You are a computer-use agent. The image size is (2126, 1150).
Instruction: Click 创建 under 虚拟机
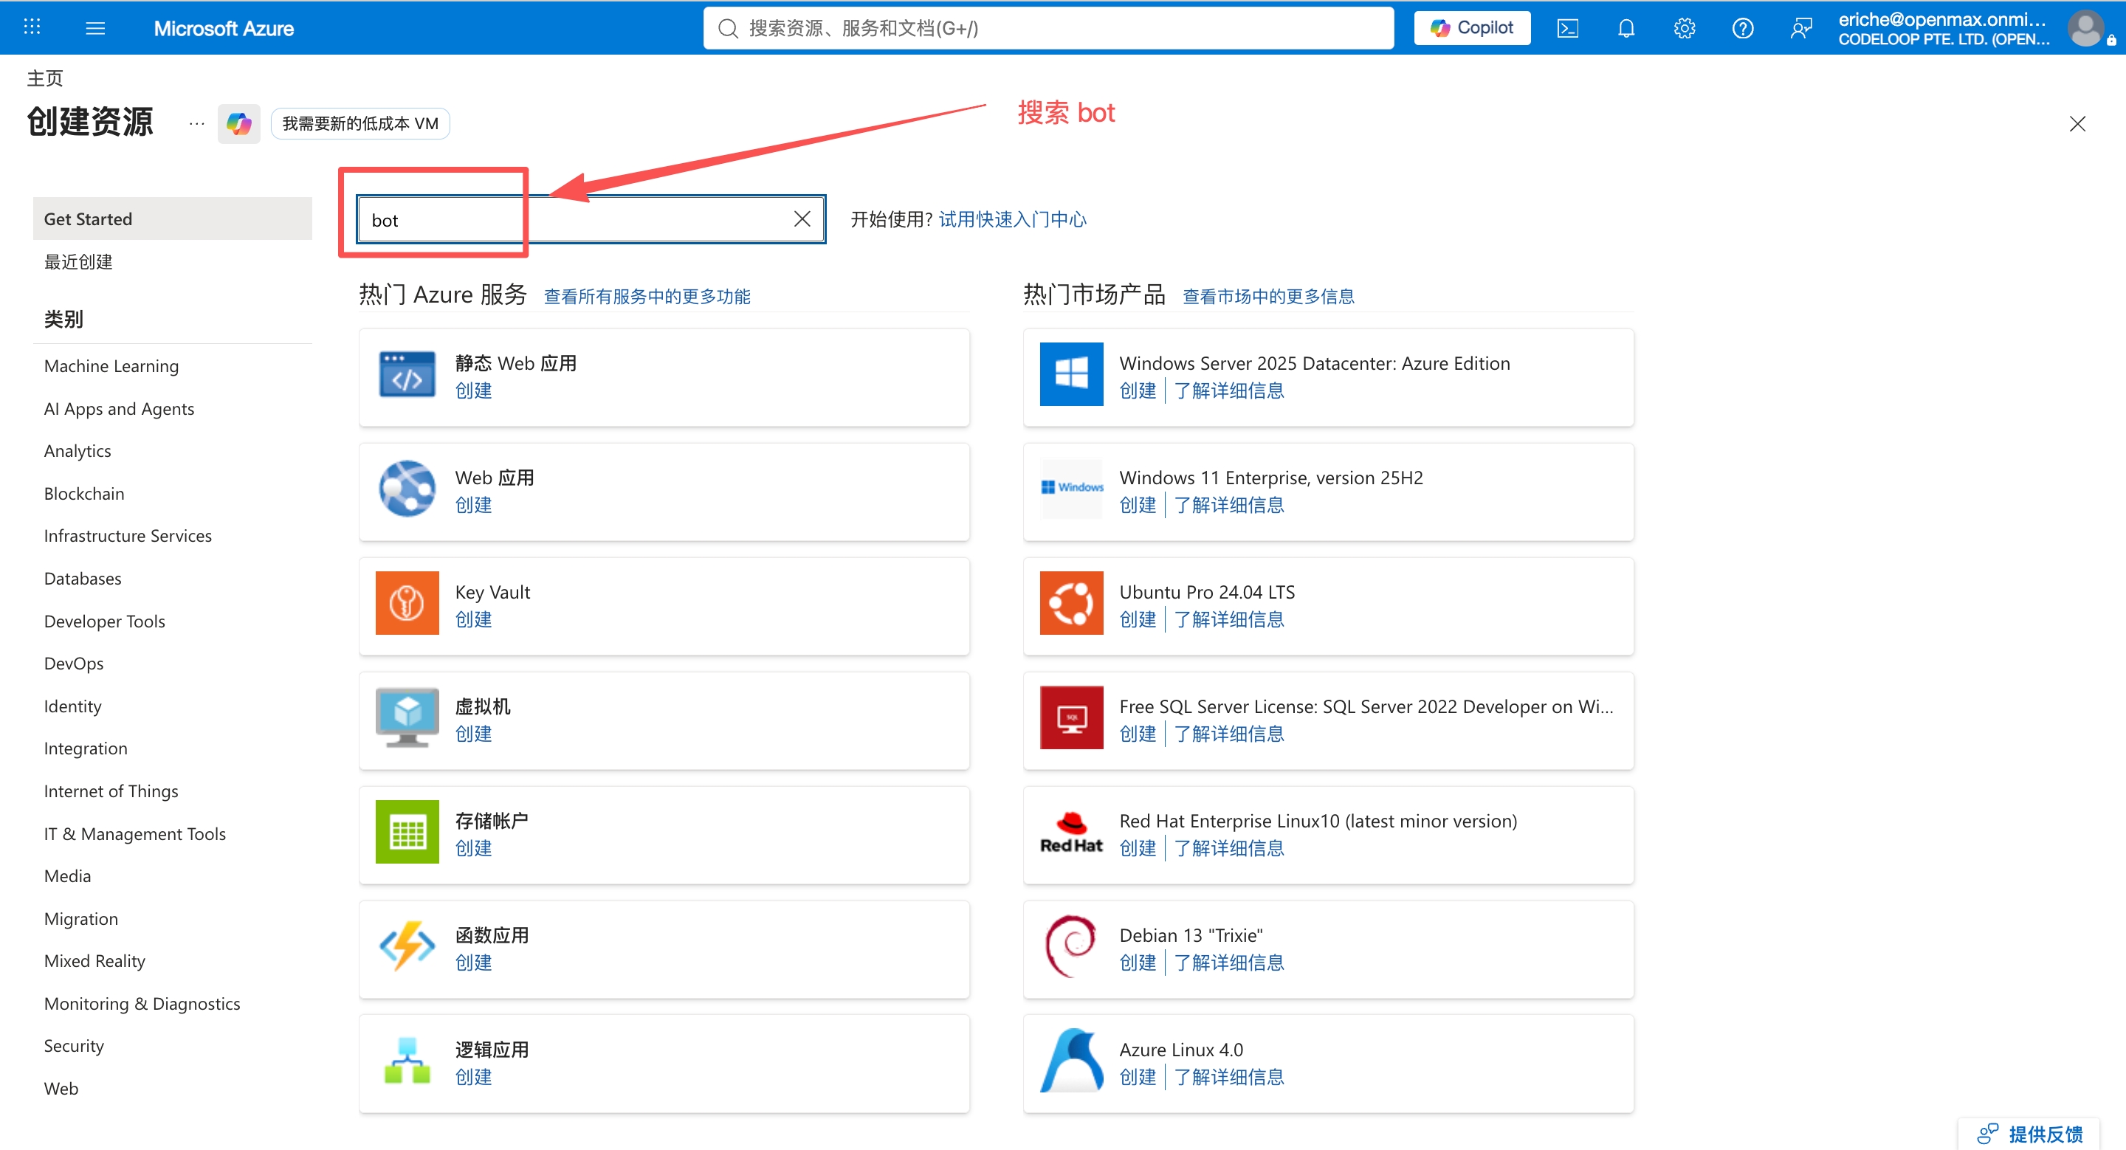point(474,734)
